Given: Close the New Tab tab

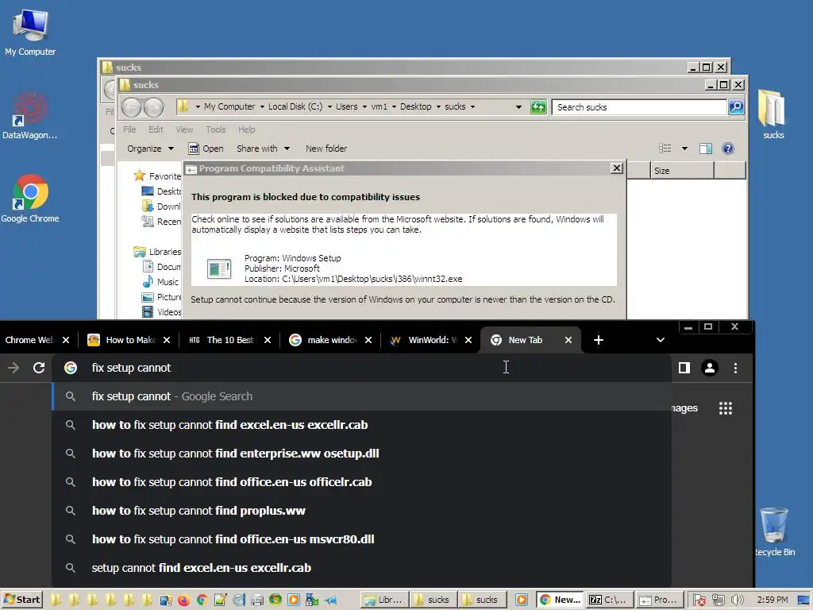Looking at the screenshot, I should click(x=568, y=340).
